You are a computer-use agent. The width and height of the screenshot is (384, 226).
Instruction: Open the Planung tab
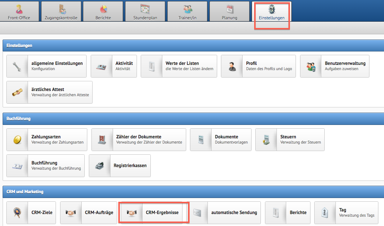[230, 11]
